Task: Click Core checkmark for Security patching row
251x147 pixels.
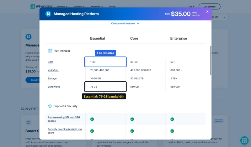Action: [x=132, y=131]
